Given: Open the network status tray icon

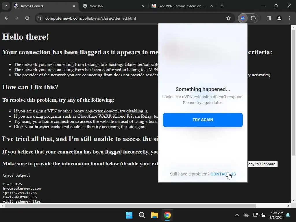Looking at the screenshot, I should click(x=256, y=215).
